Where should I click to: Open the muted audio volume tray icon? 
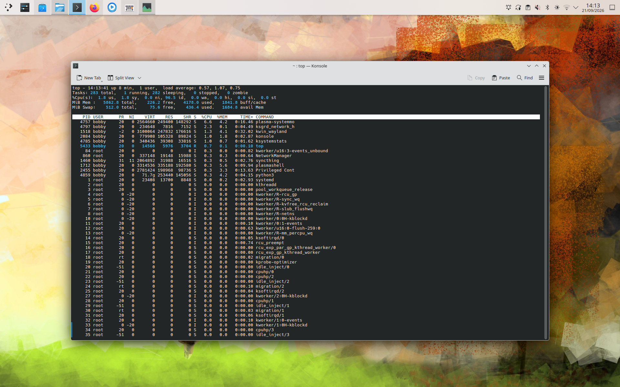pos(538,7)
